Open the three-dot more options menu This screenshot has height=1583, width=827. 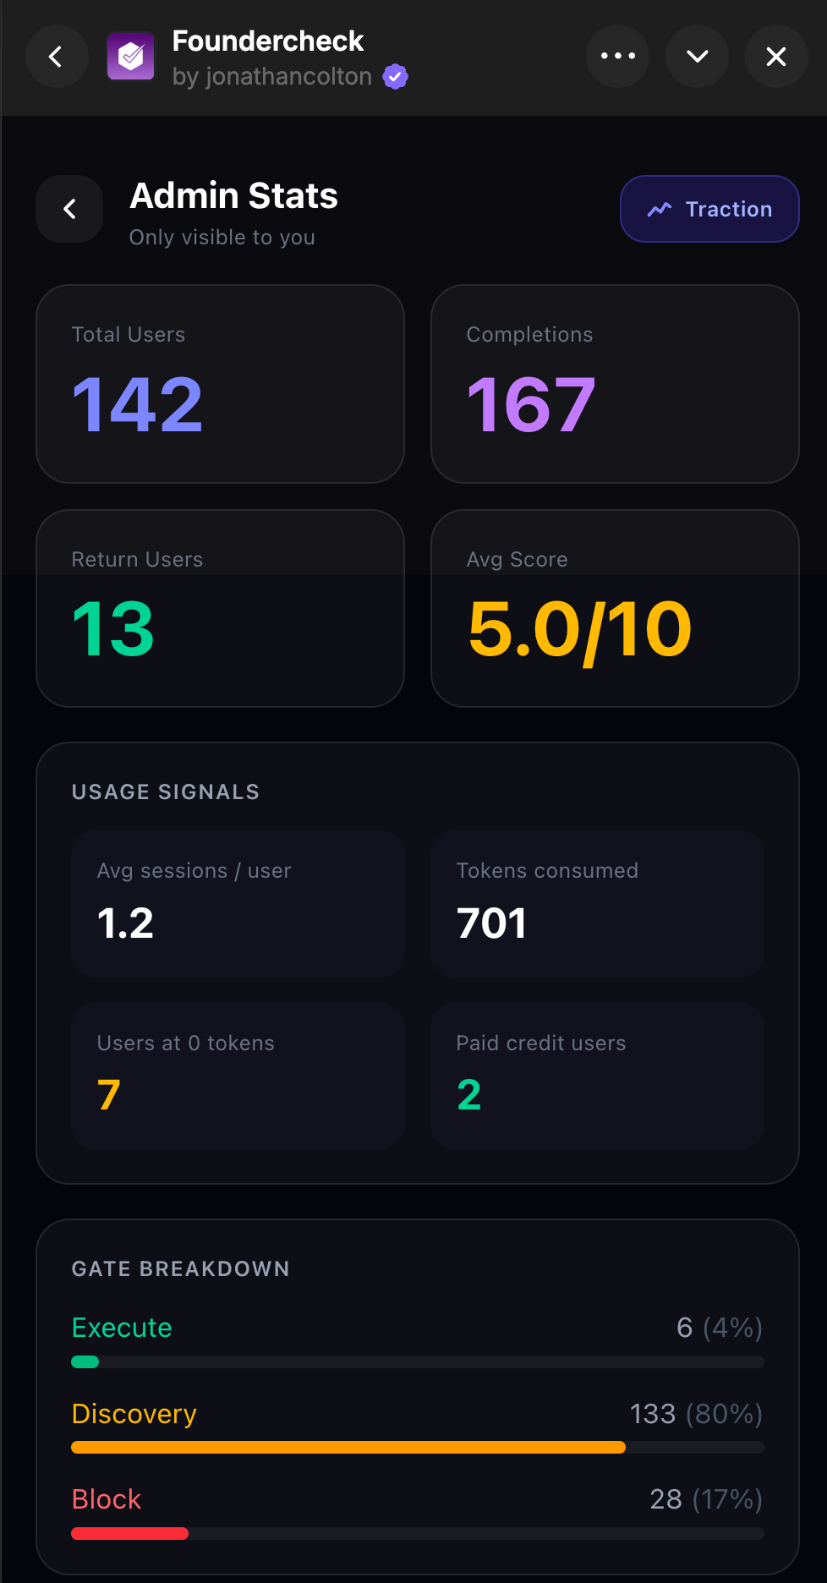pyautogui.click(x=618, y=57)
